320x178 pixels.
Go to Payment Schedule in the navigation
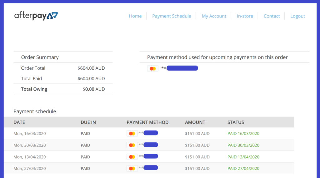(172, 16)
